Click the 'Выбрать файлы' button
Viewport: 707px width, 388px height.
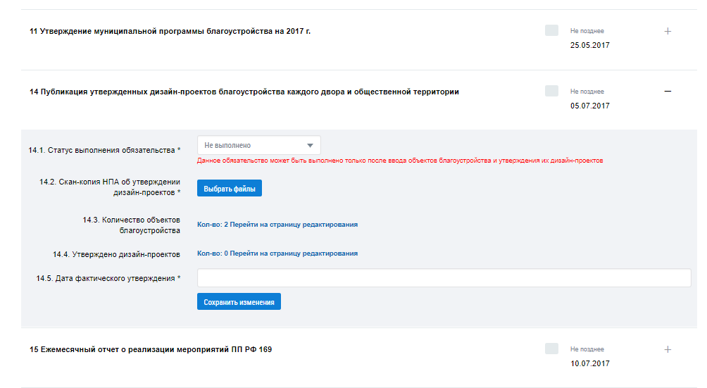230,189
